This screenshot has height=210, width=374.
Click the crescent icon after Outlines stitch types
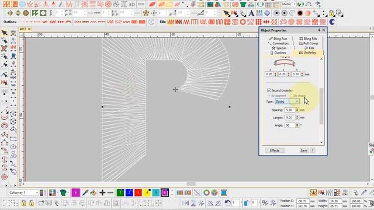[151, 22]
